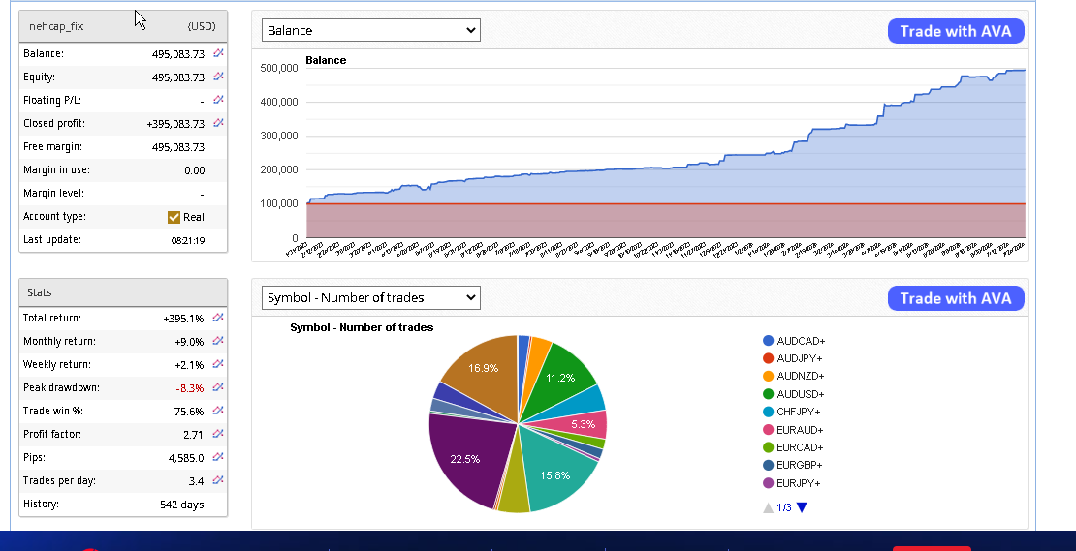The width and height of the screenshot is (1076, 551).
Task: Go to next legend page arrow
Action: [802, 507]
